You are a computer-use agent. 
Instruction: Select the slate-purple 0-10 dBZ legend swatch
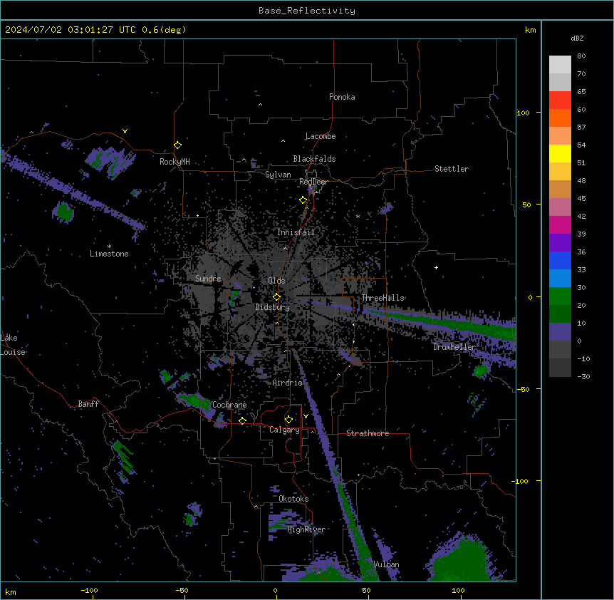point(560,332)
